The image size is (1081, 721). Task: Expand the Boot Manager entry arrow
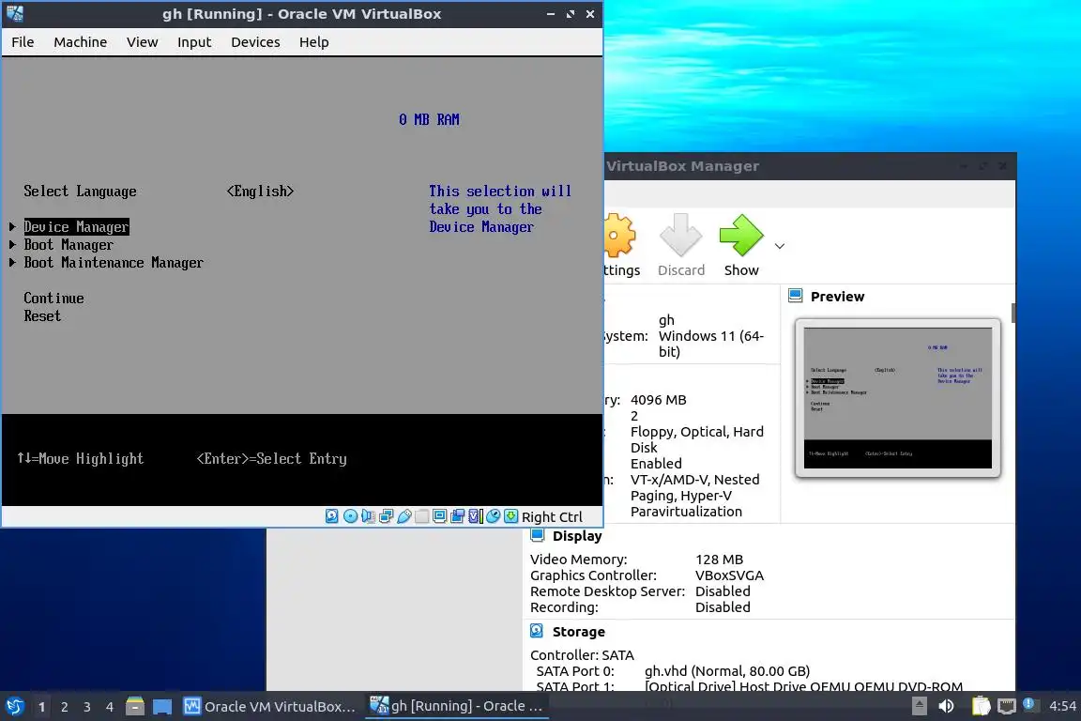pos(12,244)
